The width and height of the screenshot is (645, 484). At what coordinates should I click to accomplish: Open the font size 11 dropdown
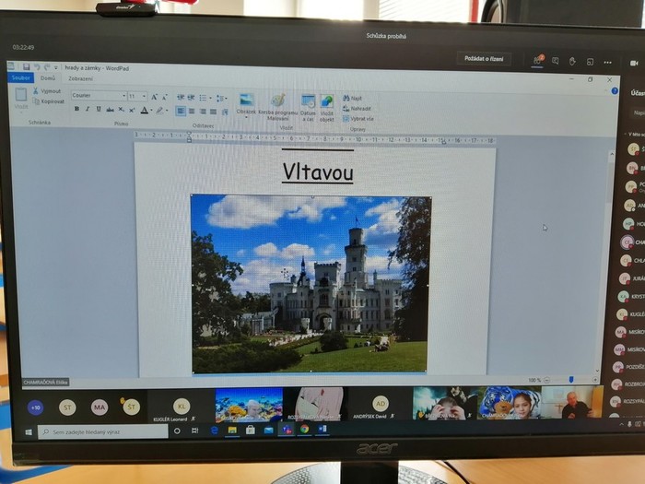coord(144,96)
